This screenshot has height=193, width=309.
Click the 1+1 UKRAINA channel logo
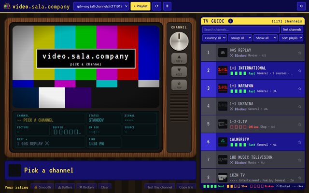click(x=223, y=106)
